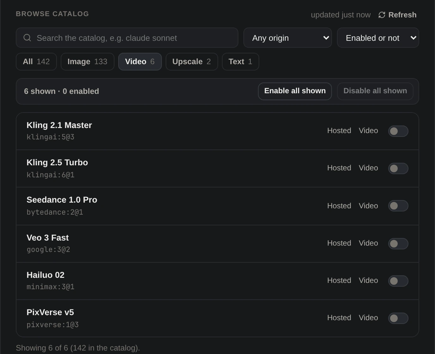Select the Kling 2.1 Master name
This screenshot has width=435, height=354.
(x=59, y=125)
